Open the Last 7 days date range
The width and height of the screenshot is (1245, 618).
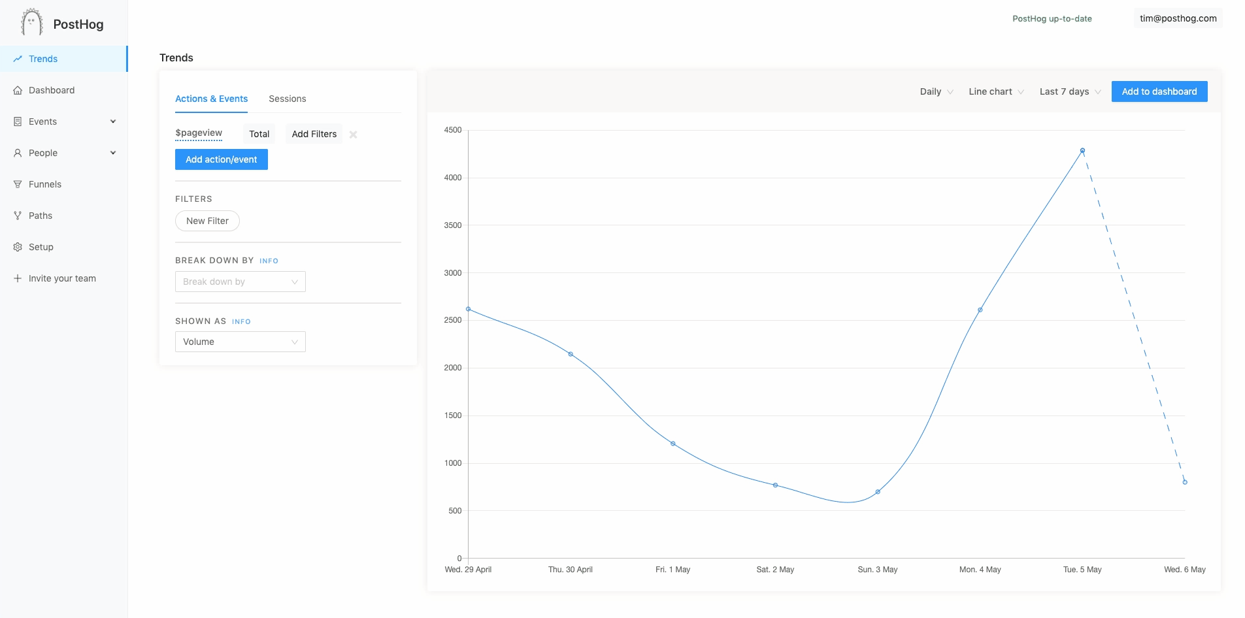[1069, 91]
